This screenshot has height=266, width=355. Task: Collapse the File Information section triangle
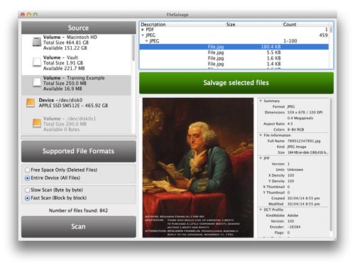pos(261,135)
